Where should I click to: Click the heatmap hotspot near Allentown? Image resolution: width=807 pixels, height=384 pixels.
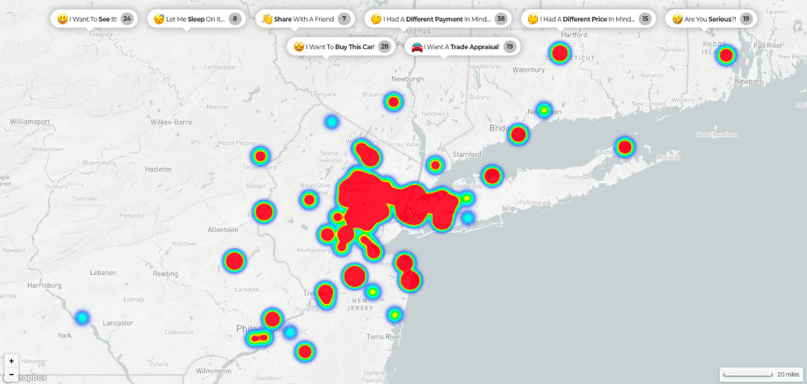click(234, 260)
